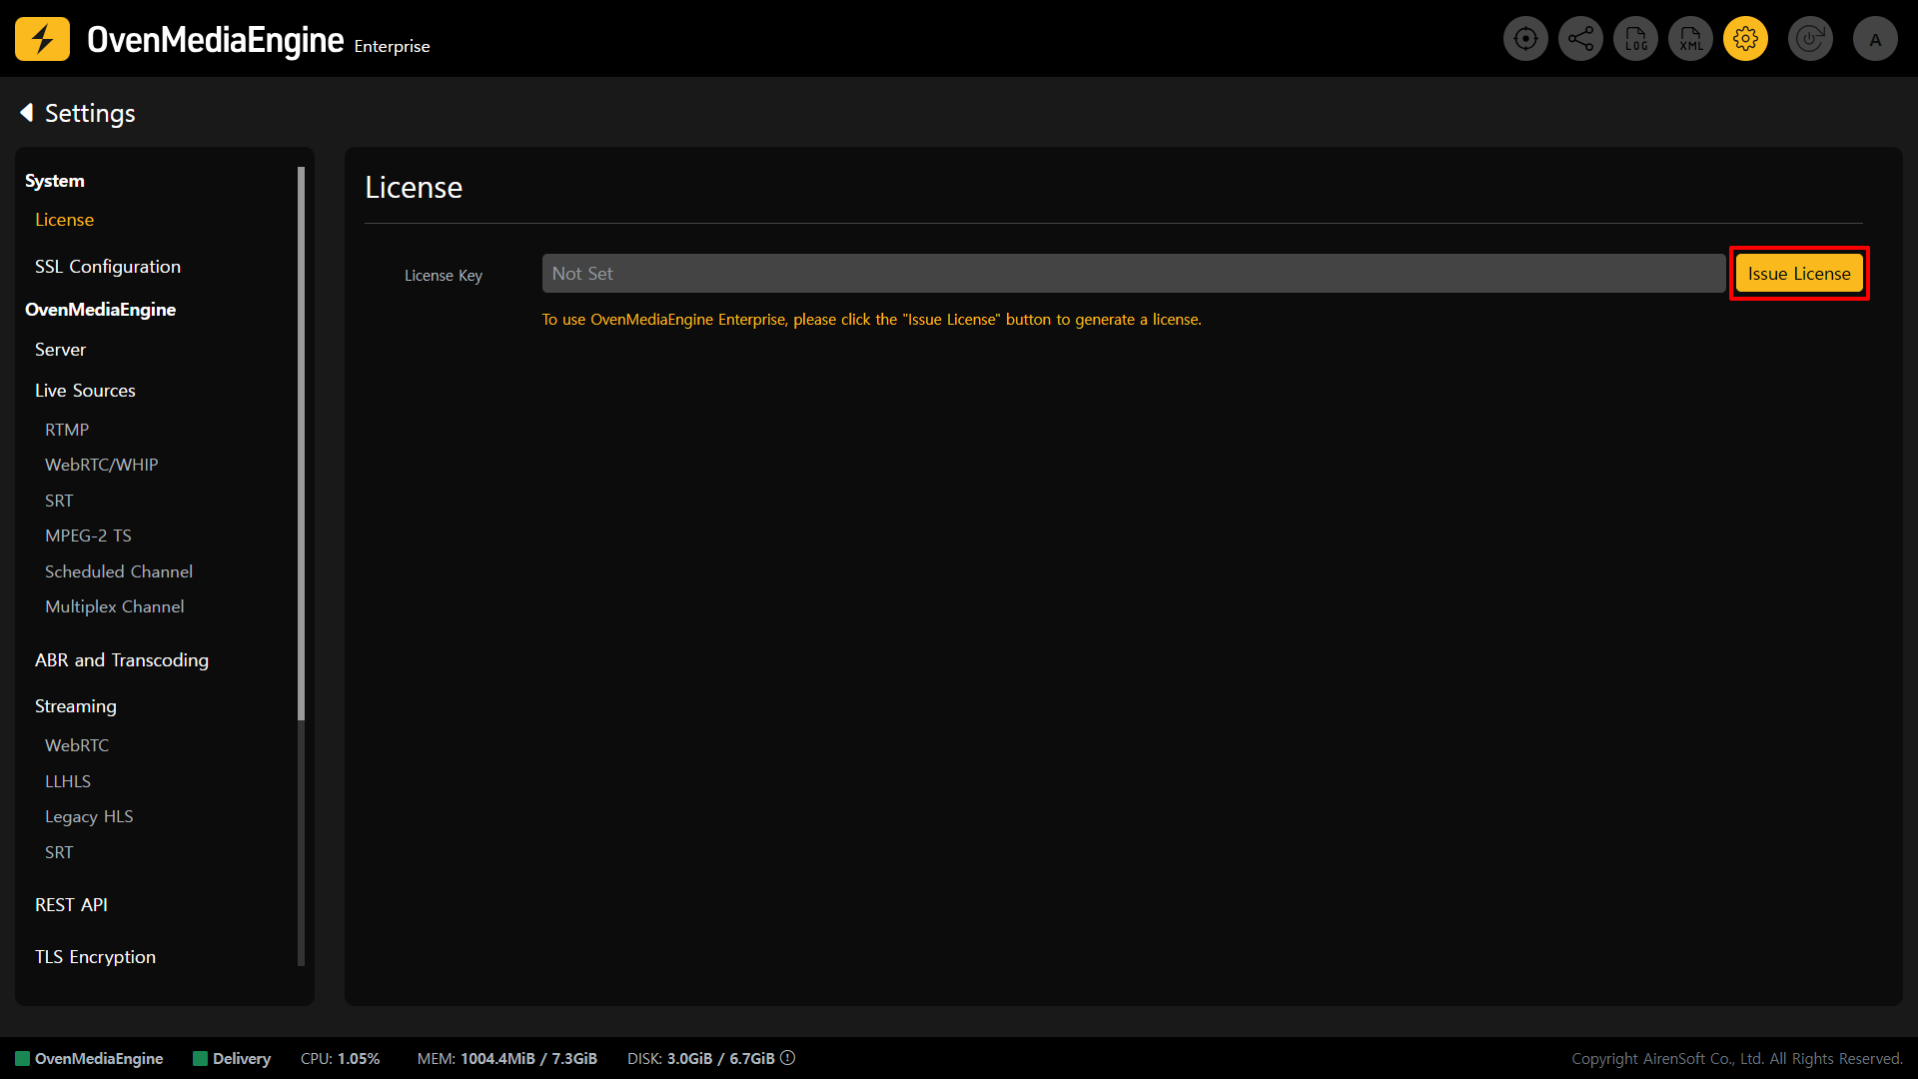Click the disk usage info icon
Screen dimensions: 1918x1079
pos(788,1058)
